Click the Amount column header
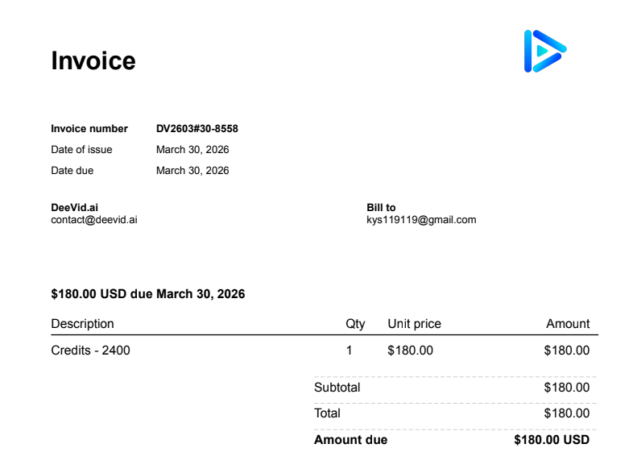The image size is (633, 473). click(568, 324)
